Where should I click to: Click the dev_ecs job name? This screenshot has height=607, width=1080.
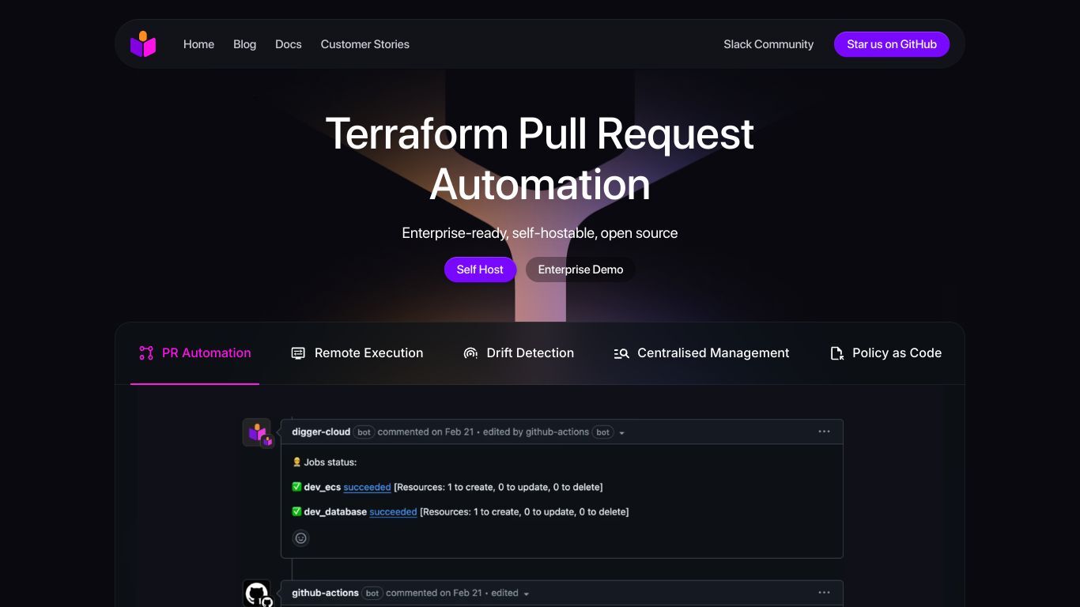[x=323, y=487]
